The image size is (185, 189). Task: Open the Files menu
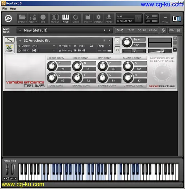(88, 18)
